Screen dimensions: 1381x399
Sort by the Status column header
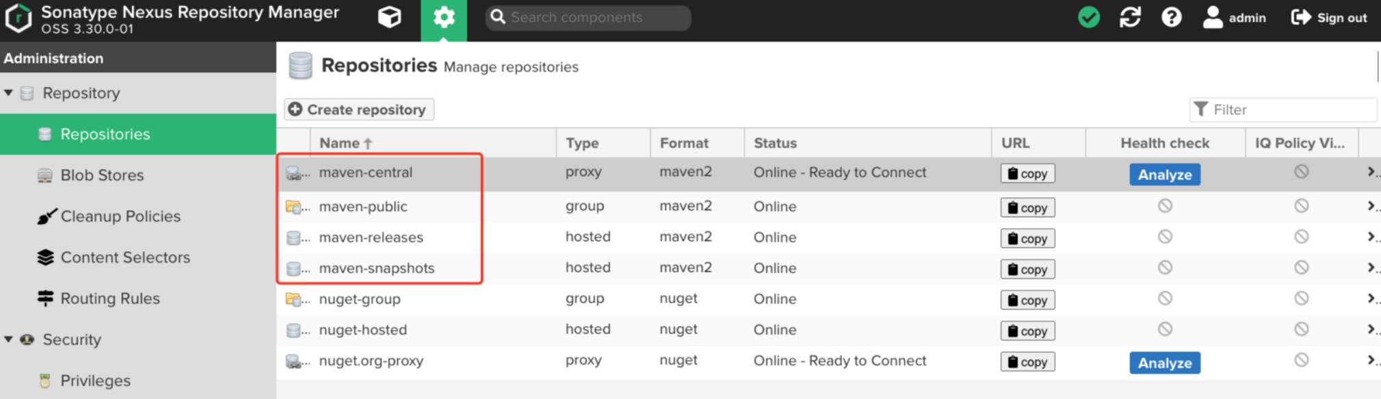tap(867, 143)
